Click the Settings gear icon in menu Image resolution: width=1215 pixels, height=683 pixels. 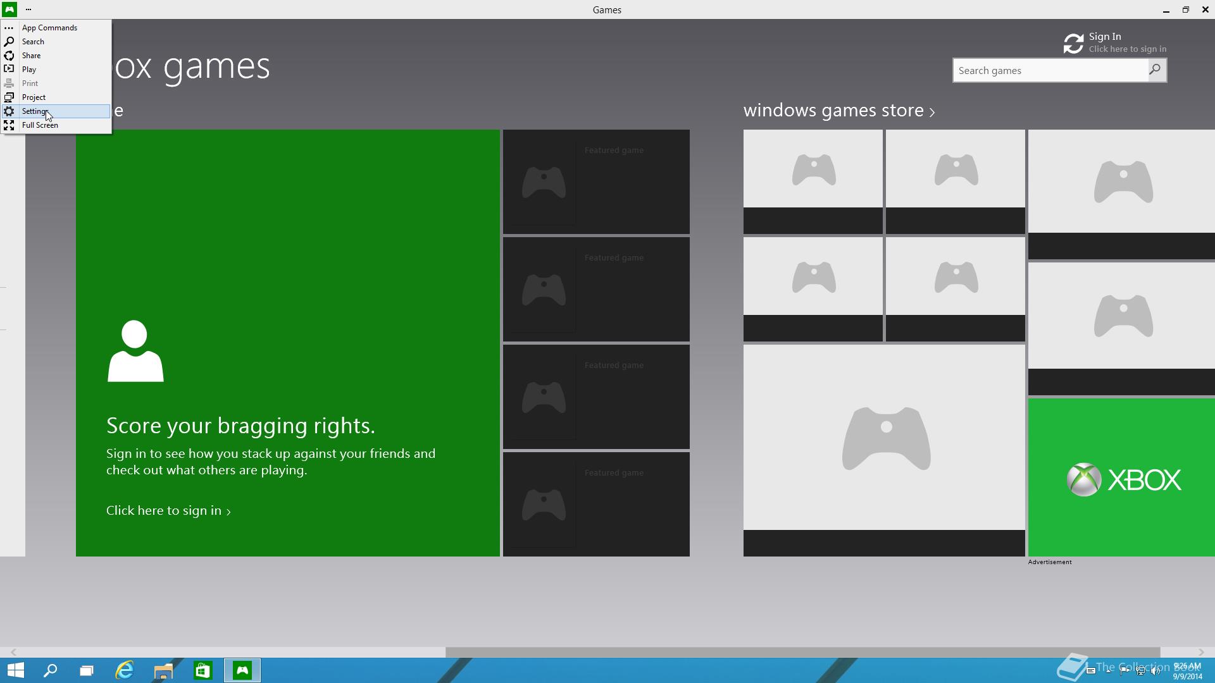coord(9,111)
